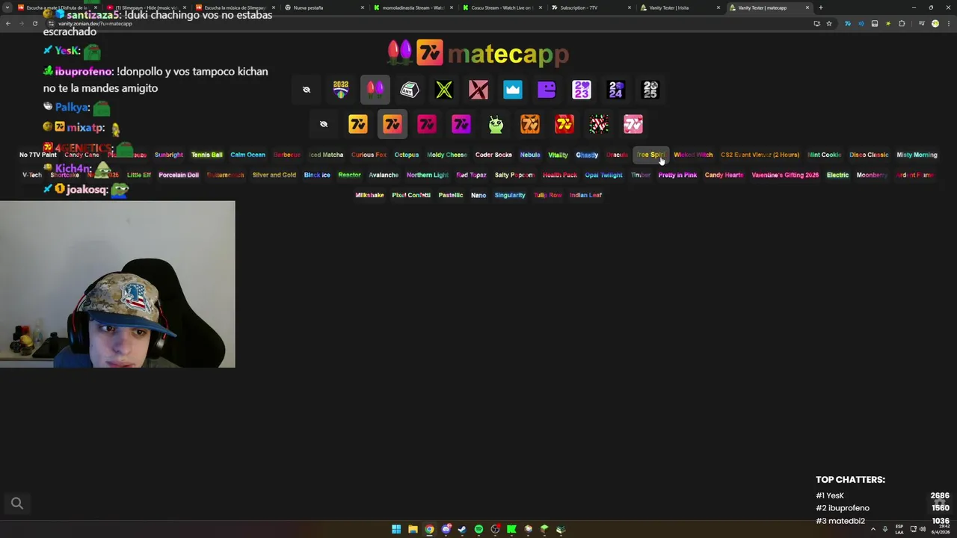The height and width of the screenshot is (538, 957).
Task: Select the Salty Popcorn paint
Action: tap(514, 175)
